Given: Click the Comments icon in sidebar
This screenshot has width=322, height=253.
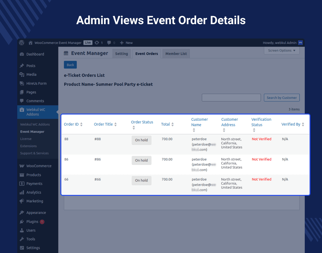Looking at the screenshot, I should [22, 101].
